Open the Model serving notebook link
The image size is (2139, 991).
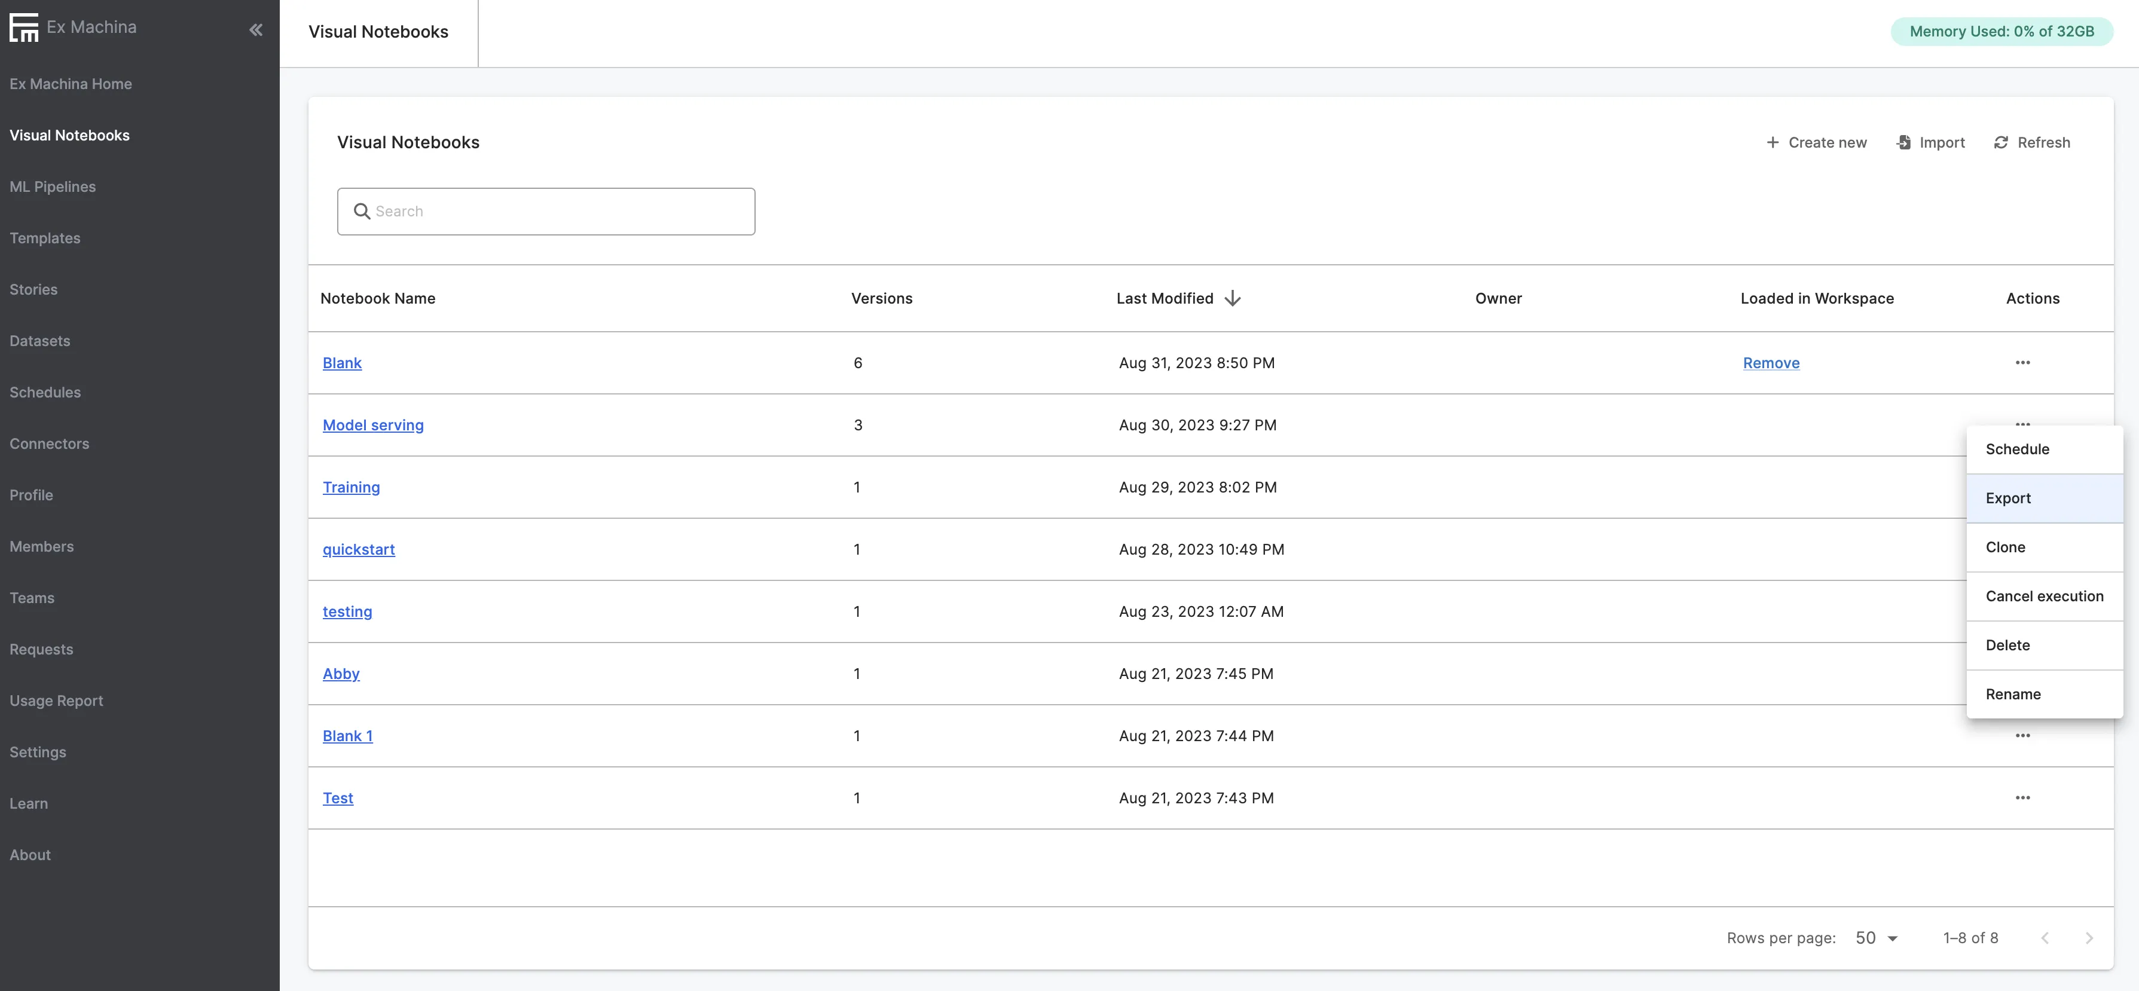[x=373, y=425]
